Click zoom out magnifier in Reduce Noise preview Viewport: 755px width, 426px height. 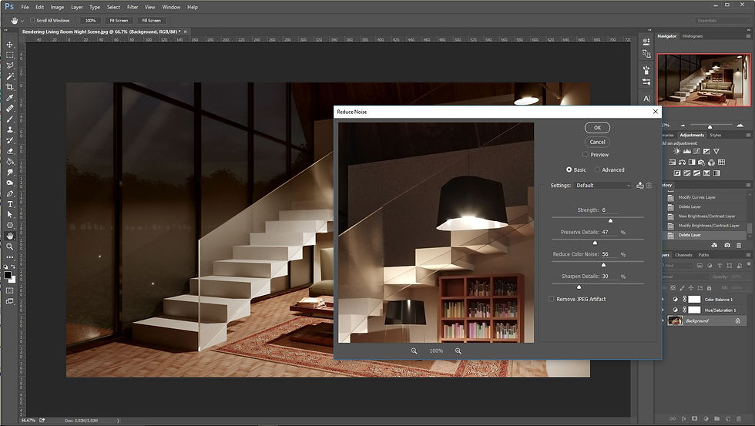414,351
